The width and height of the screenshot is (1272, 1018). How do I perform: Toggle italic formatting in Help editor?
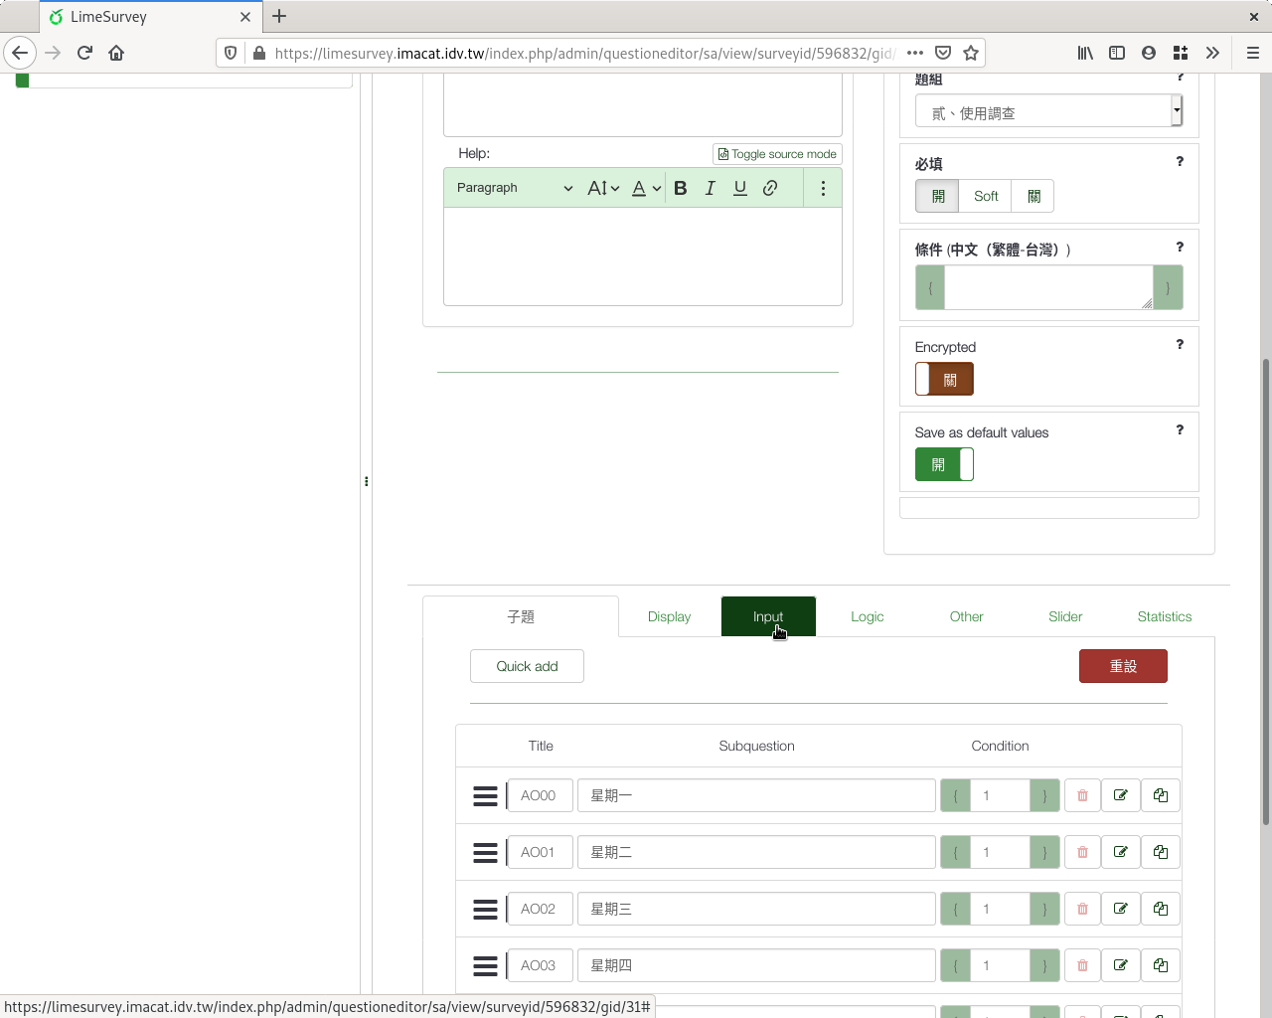pyautogui.click(x=711, y=188)
